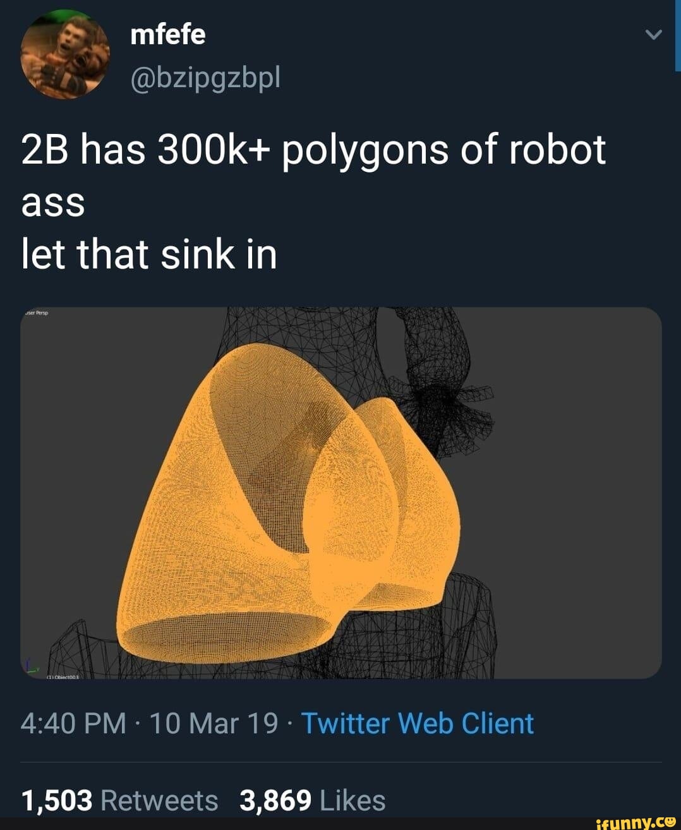Image resolution: width=681 pixels, height=830 pixels.
Task: Click the ifunny.co watermark logo
Action: [x=635, y=822]
